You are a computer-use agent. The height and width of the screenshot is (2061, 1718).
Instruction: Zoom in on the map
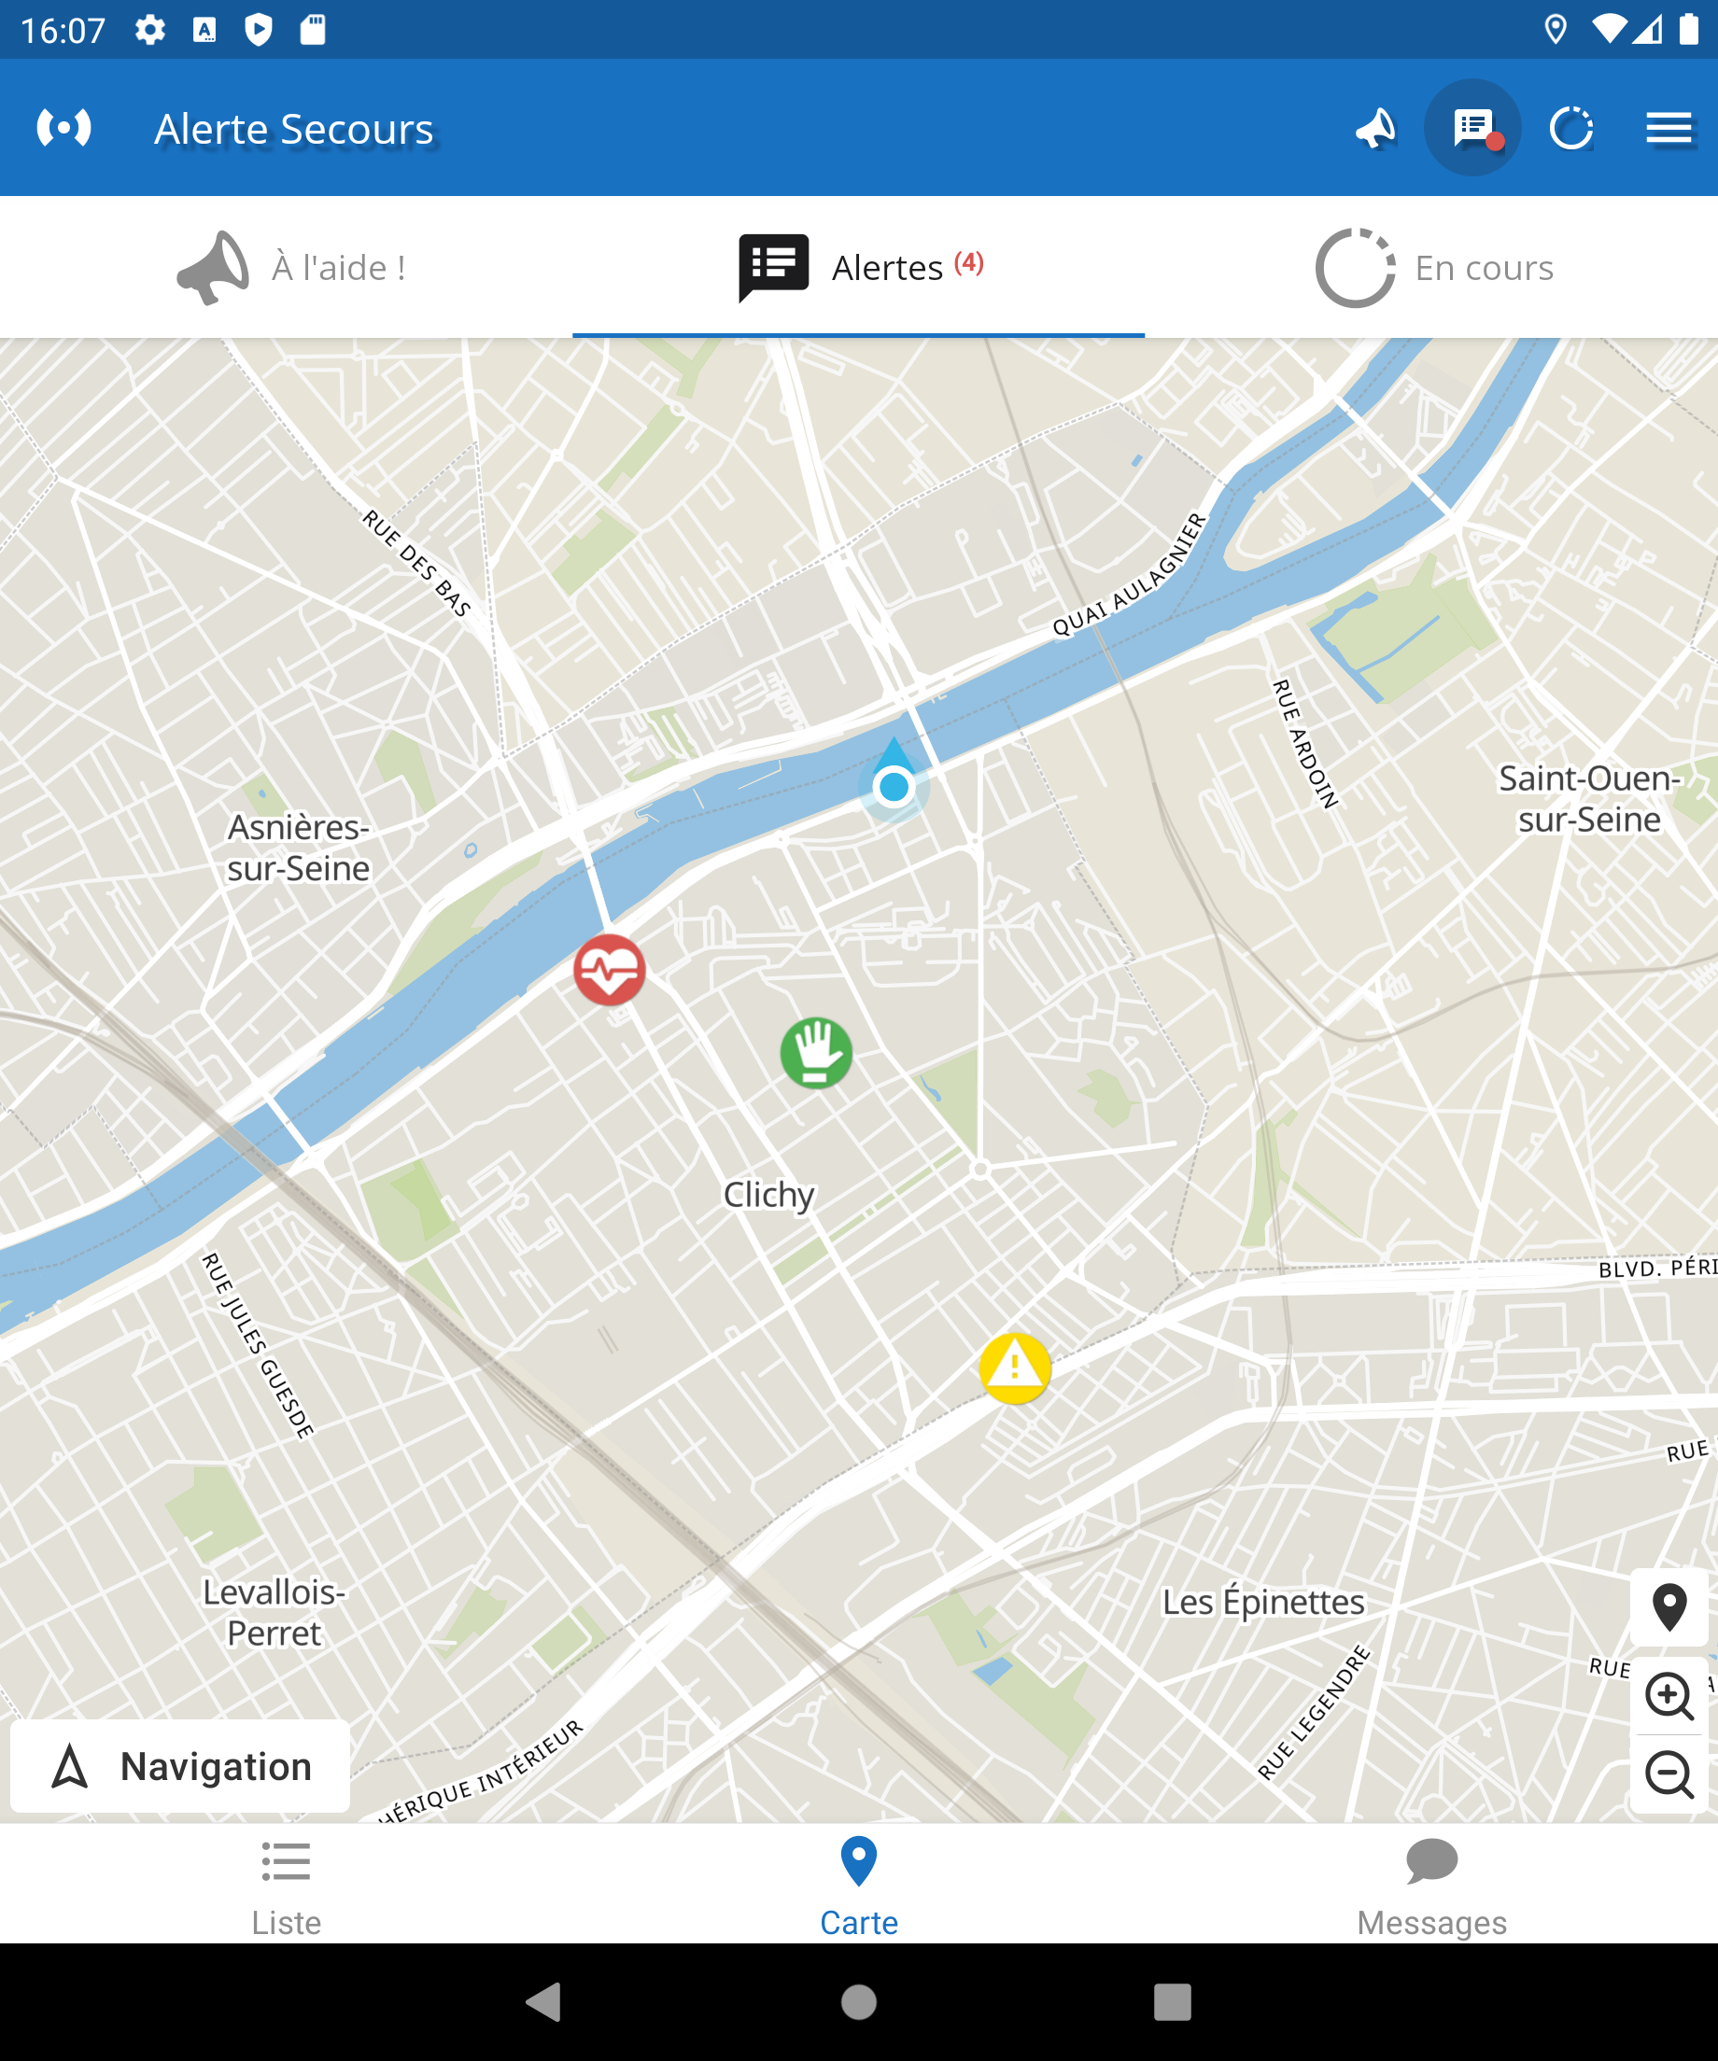(1669, 1696)
